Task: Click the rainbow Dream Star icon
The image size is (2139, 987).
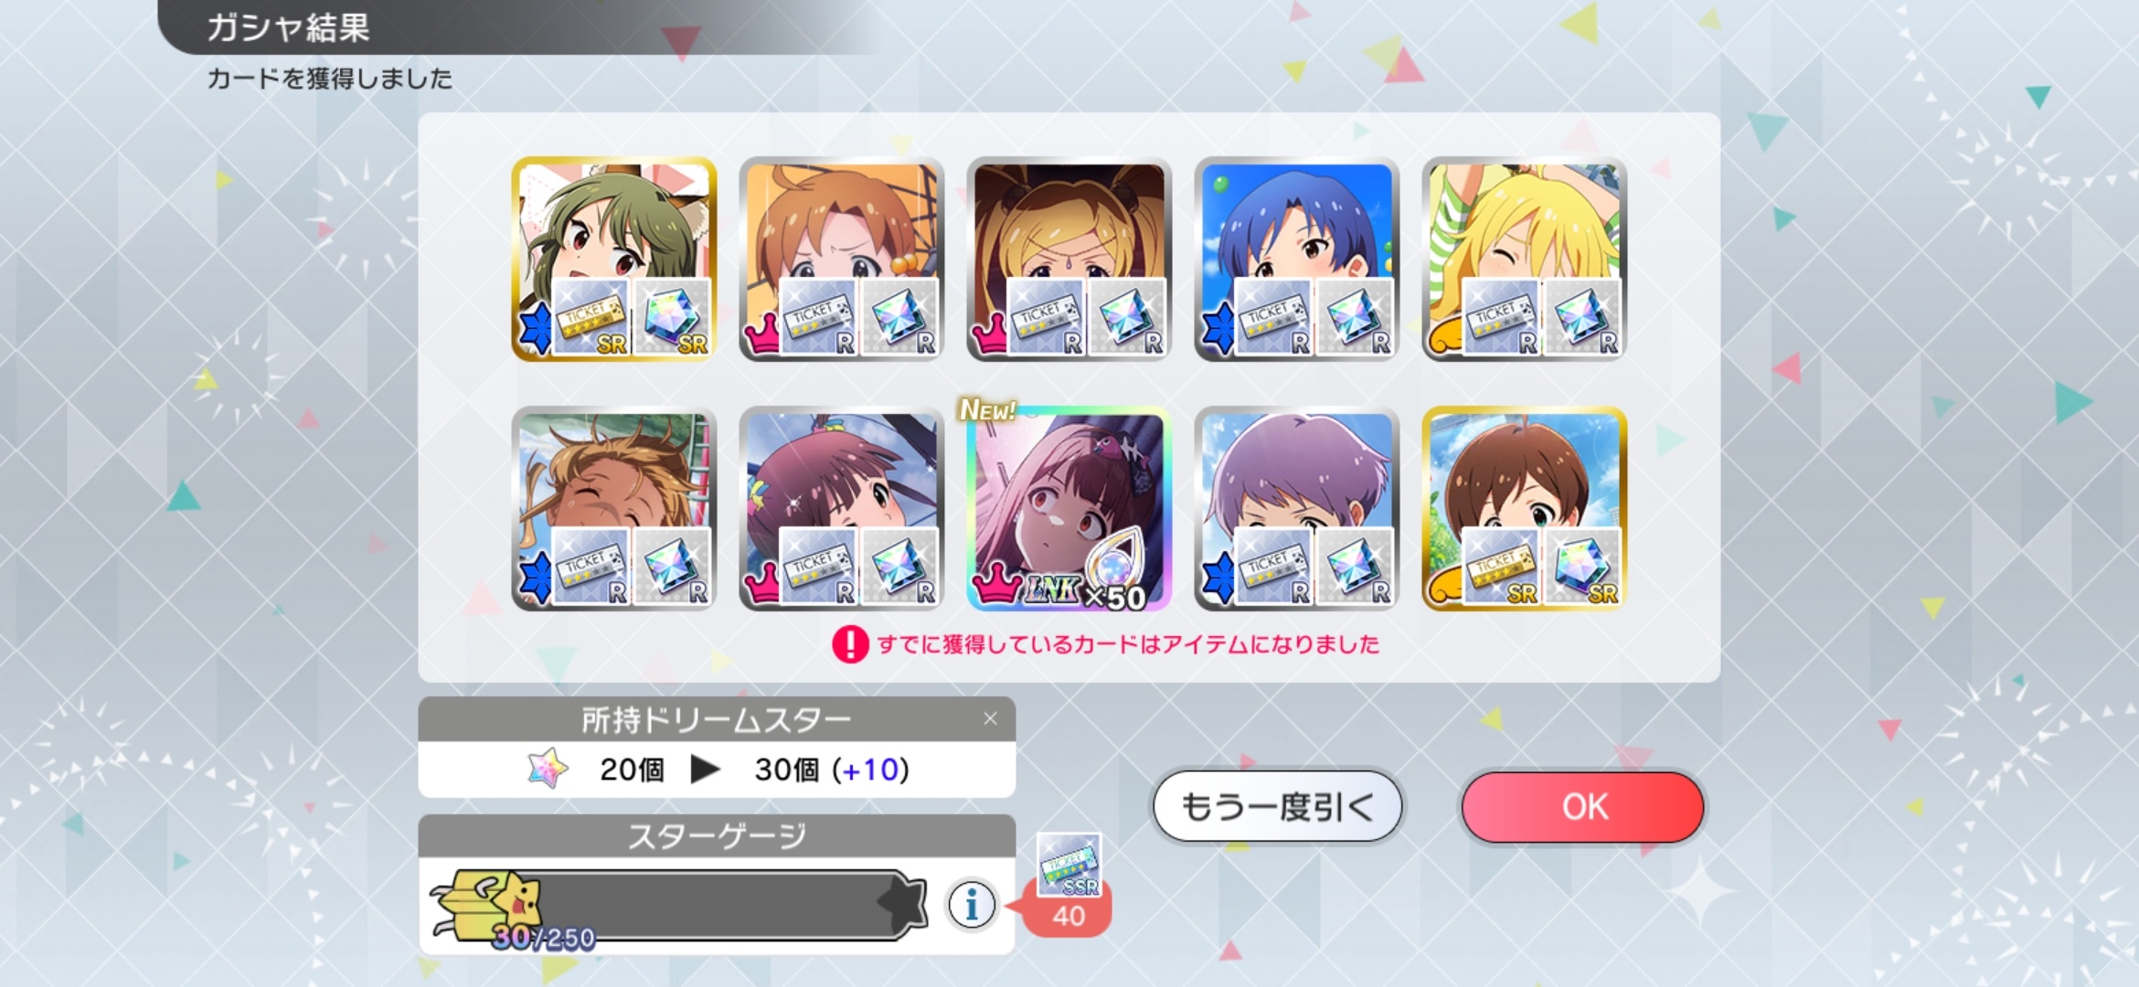Action: [x=548, y=769]
